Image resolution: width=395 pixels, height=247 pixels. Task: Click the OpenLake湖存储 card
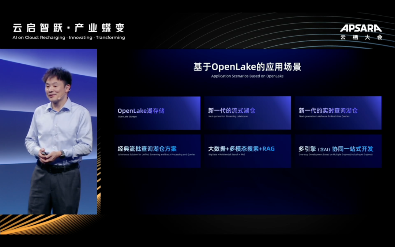(157, 113)
